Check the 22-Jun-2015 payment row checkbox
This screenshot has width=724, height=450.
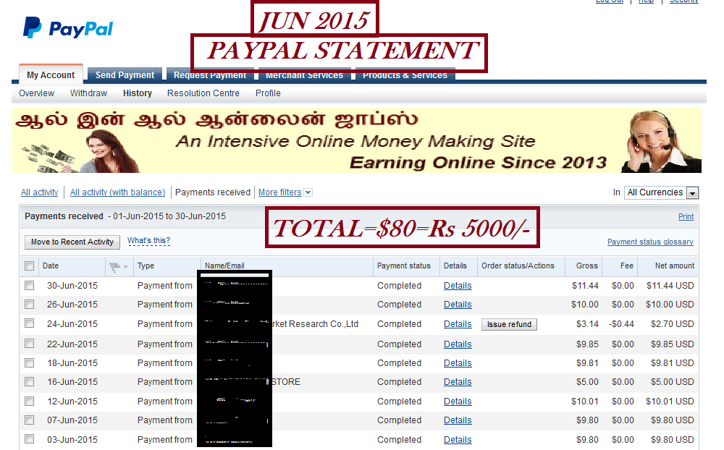(x=30, y=344)
